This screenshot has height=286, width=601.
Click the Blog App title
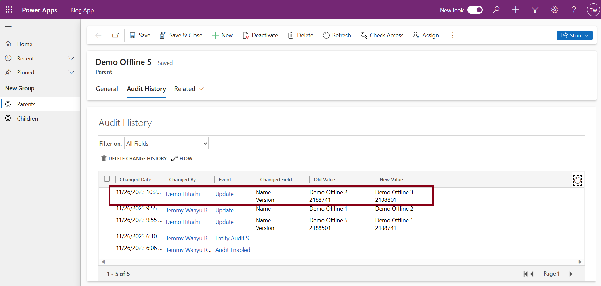(x=82, y=10)
